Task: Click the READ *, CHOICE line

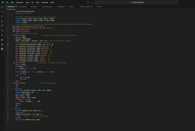Action: click(21, 65)
